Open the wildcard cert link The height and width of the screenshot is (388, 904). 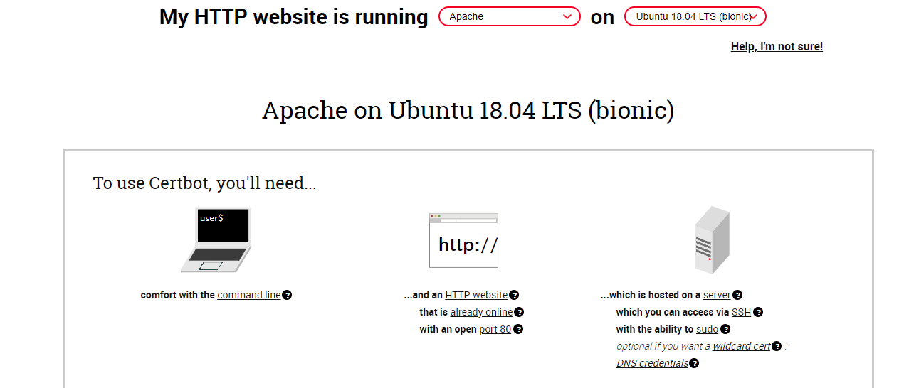[x=742, y=346]
